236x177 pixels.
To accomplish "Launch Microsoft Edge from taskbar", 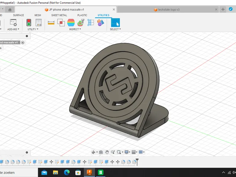I will [67, 173].
